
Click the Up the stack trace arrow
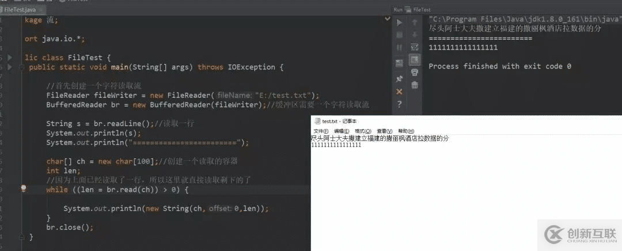(x=415, y=22)
